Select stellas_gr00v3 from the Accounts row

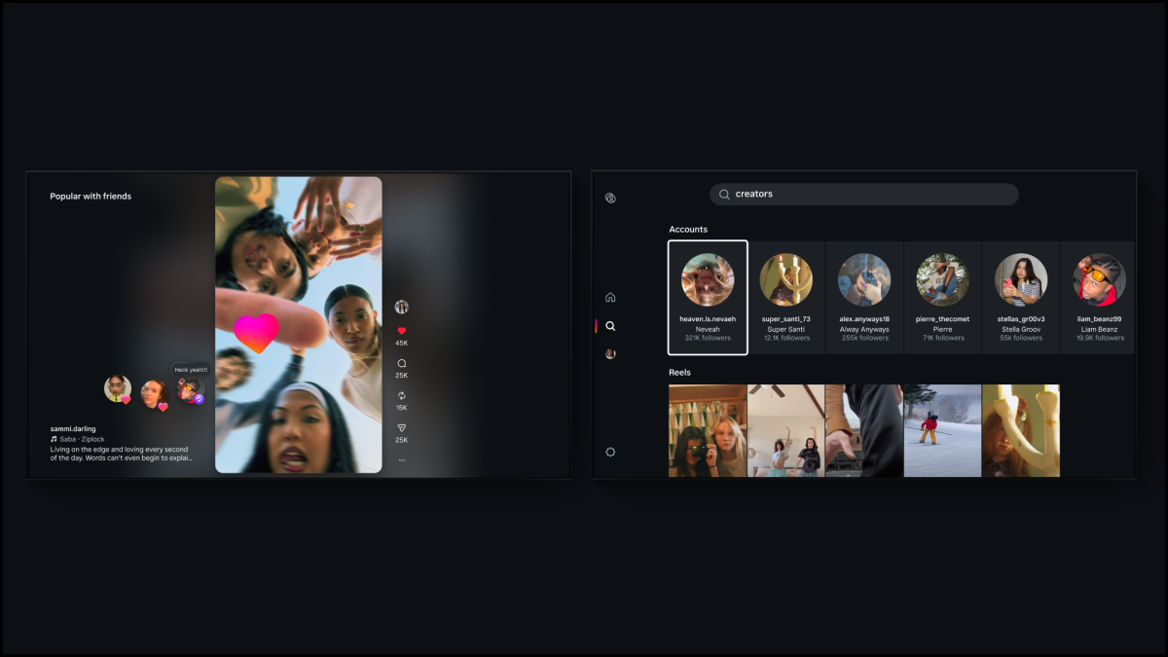[1020, 297]
